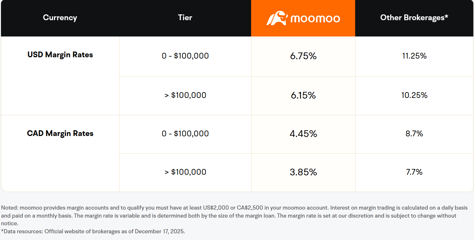The height and width of the screenshot is (240, 474).
Task: Click the Other Brokerages* column header
Action: [x=414, y=18]
